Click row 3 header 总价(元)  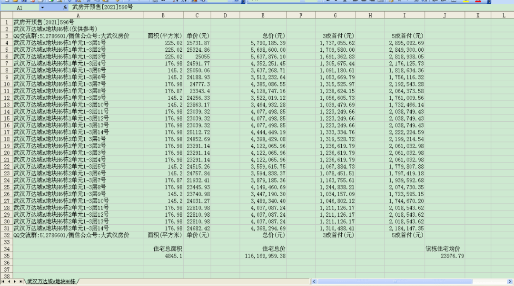click(x=274, y=36)
